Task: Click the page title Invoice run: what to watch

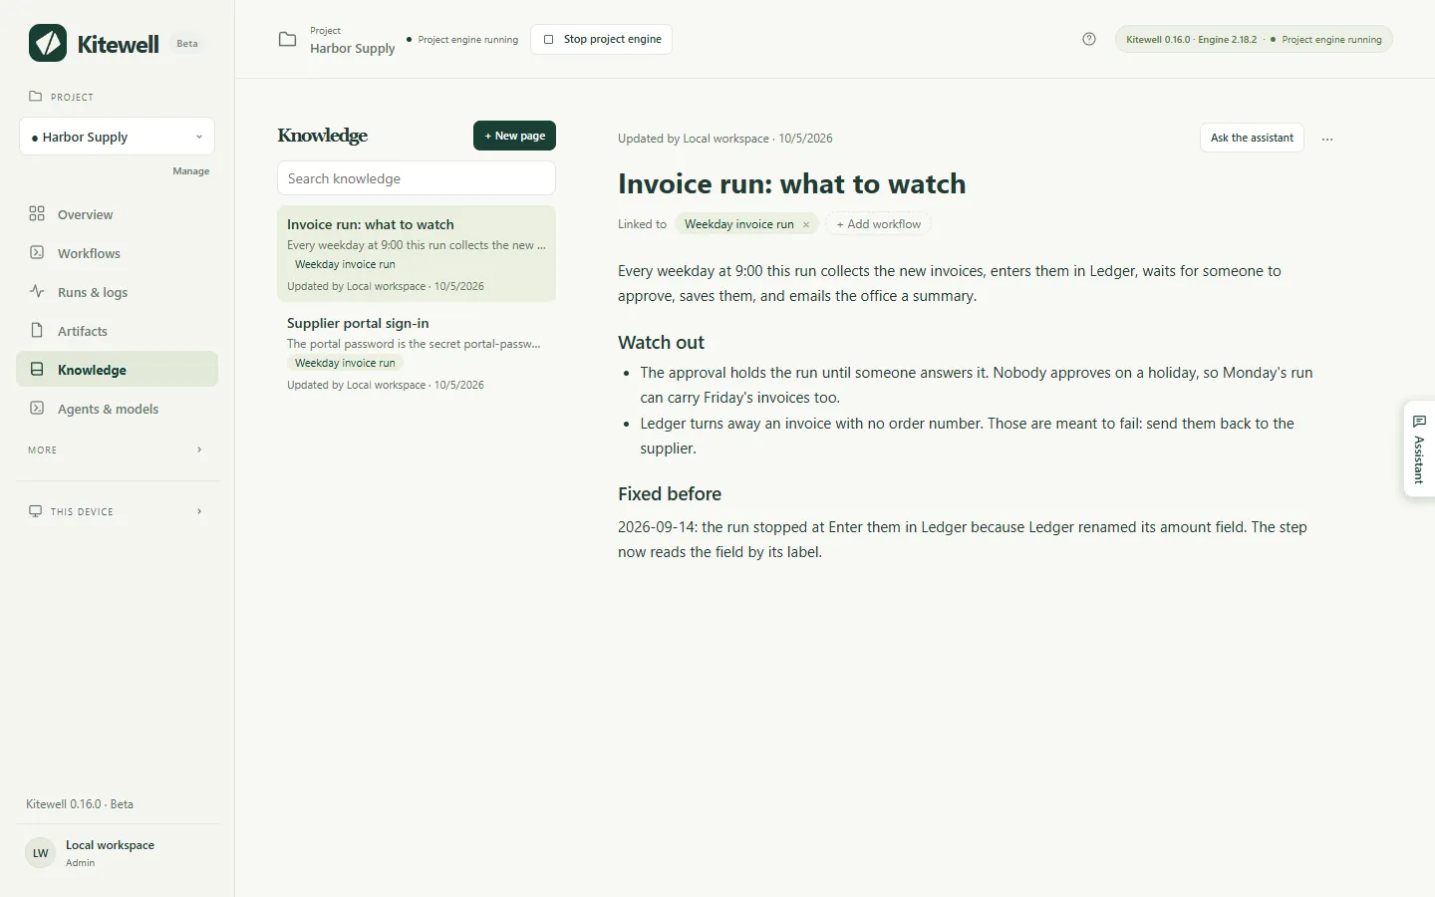Action: coord(792,183)
